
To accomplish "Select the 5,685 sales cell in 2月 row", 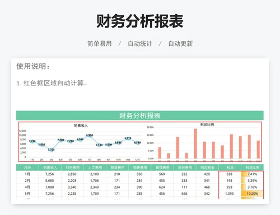I will pyautogui.click(x=50, y=181).
